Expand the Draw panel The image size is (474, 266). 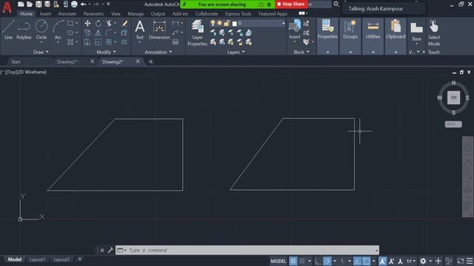(41, 52)
